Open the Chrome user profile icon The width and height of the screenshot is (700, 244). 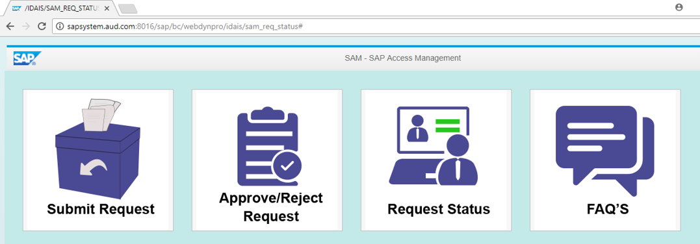tap(679, 7)
